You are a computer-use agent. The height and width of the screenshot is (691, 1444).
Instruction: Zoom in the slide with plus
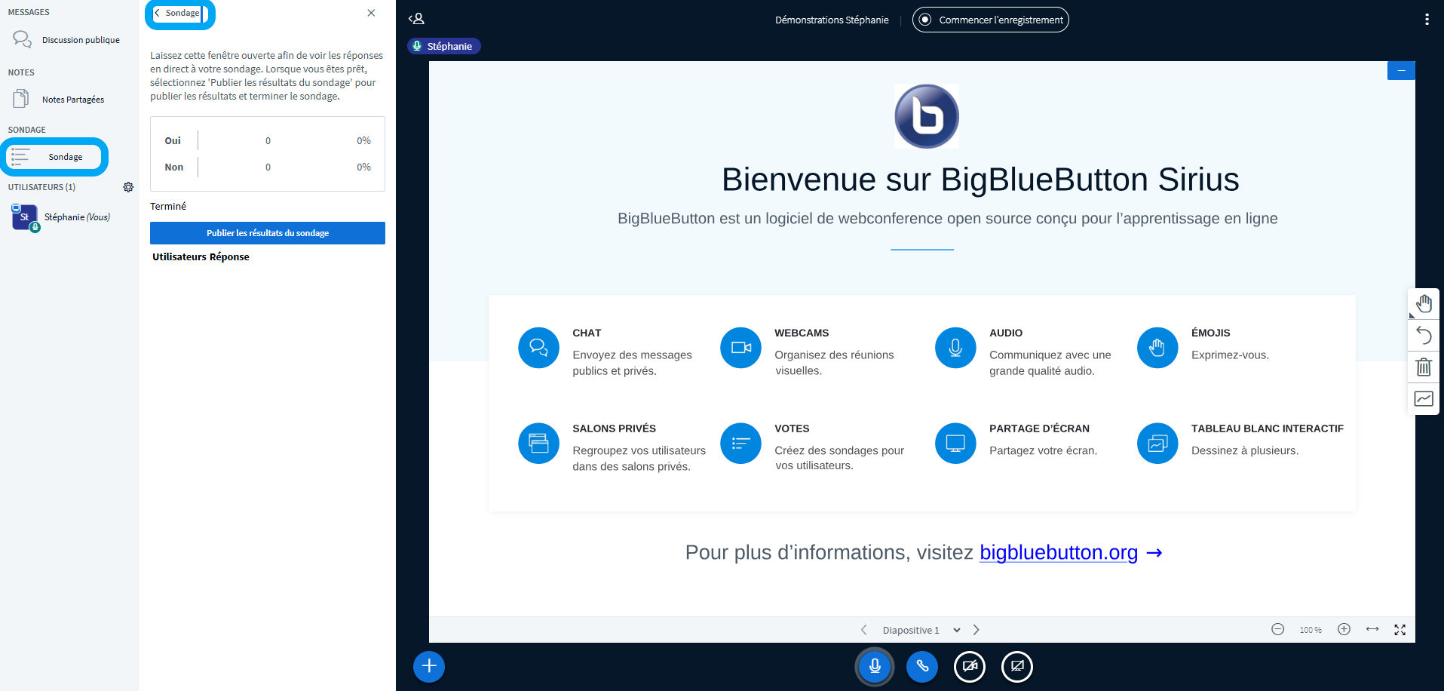tap(1344, 629)
